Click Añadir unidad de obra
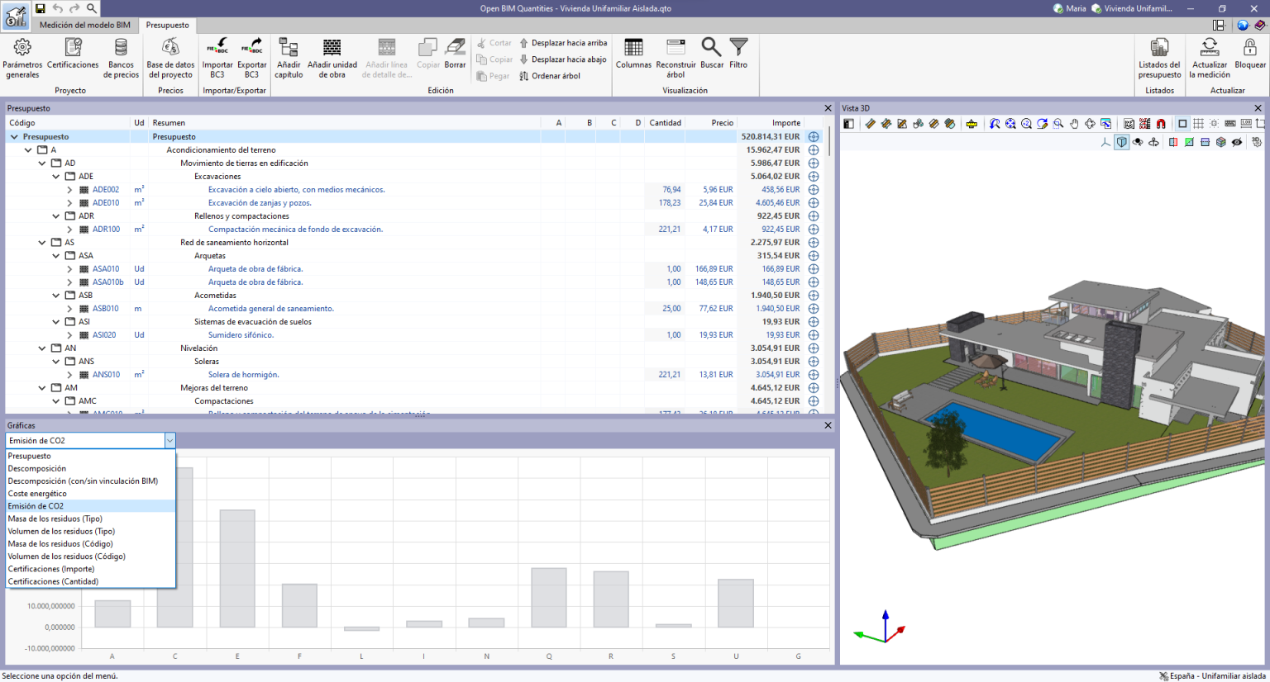 pos(332,58)
